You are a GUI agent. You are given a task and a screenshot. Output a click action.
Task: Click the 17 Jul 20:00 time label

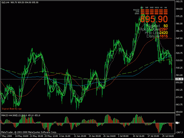coord(153,136)
